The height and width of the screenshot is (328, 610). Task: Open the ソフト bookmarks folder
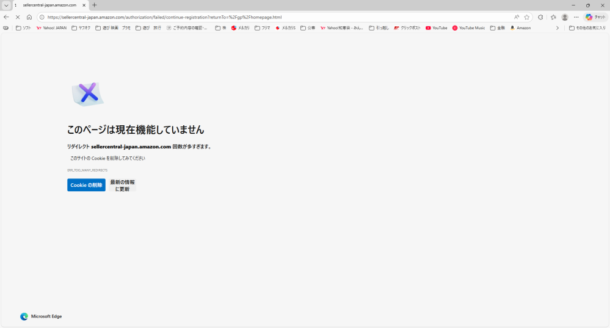[x=23, y=28]
